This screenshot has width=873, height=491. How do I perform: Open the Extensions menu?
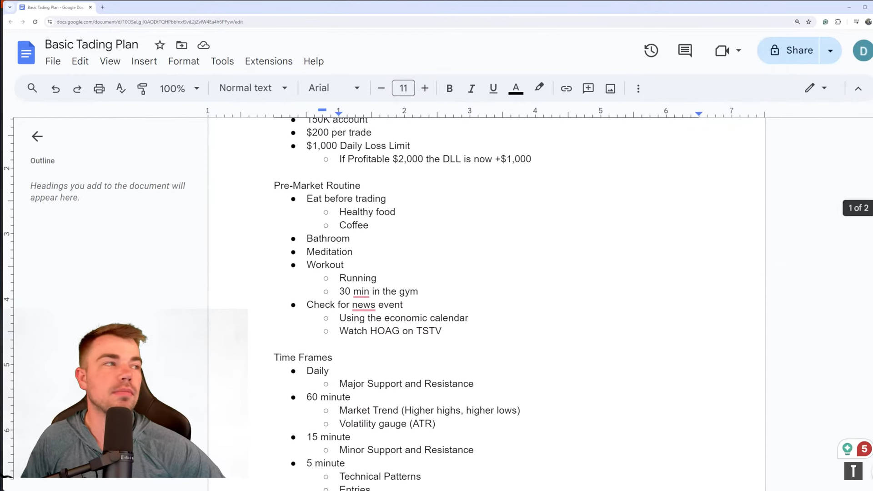(x=269, y=61)
